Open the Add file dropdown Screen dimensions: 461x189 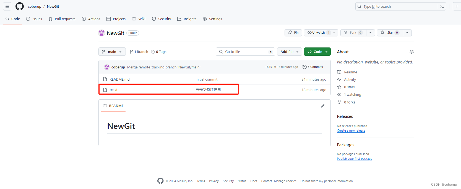click(x=289, y=52)
